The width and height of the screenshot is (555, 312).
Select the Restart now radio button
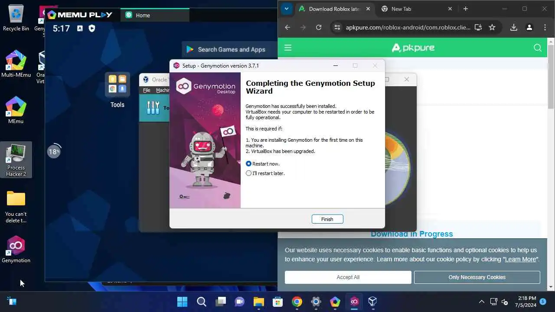(x=248, y=164)
